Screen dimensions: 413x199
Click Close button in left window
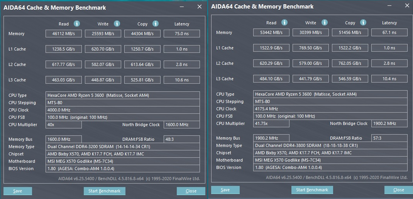point(191,191)
